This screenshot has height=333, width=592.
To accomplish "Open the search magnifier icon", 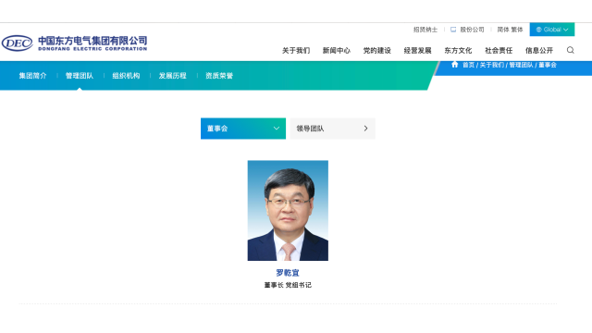I will [570, 50].
